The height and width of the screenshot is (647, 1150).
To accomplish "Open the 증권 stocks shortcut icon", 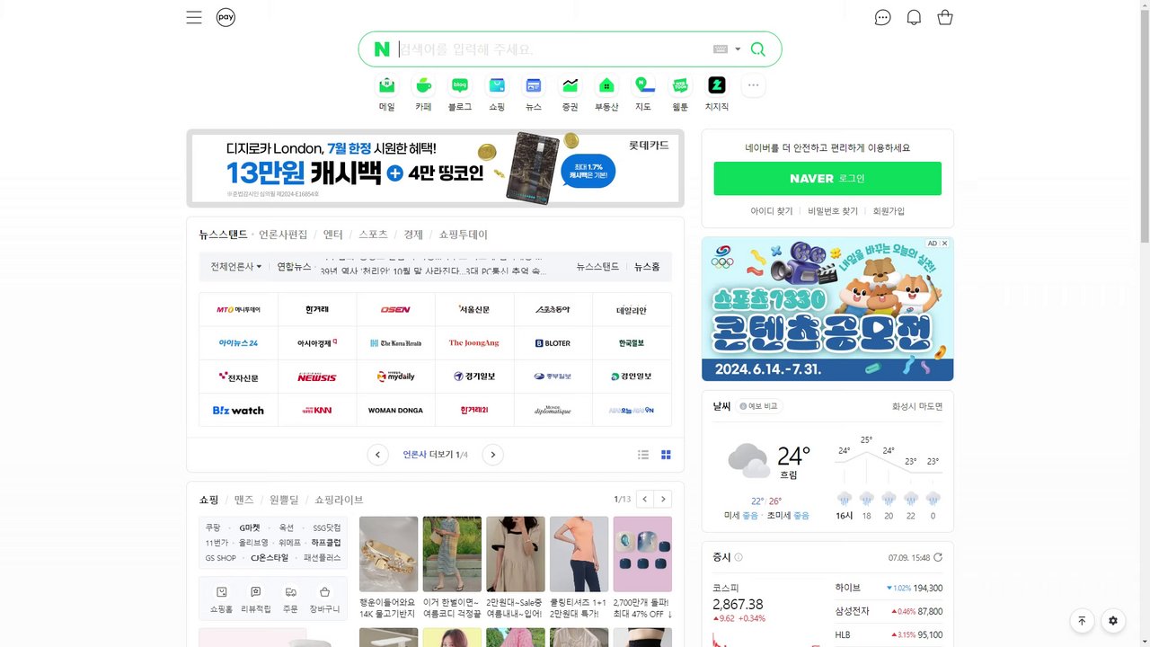I will click(570, 85).
